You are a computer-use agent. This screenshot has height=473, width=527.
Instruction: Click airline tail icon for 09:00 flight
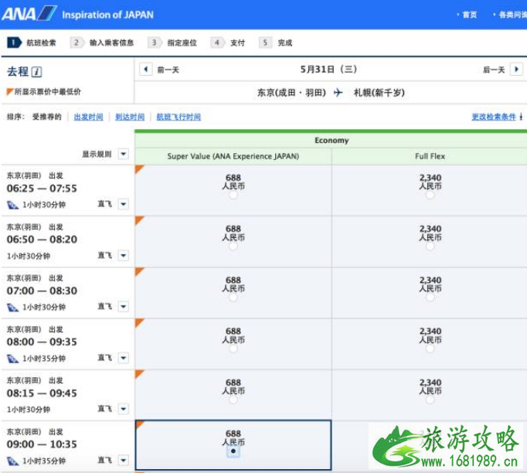tap(13, 461)
